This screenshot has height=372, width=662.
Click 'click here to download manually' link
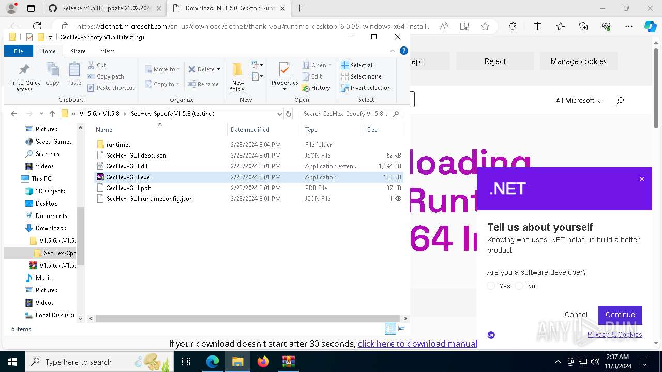pyautogui.click(x=417, y=344)
